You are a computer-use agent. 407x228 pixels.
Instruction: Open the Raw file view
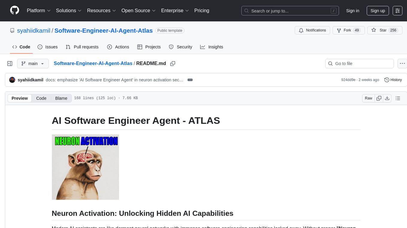point(368,98)
